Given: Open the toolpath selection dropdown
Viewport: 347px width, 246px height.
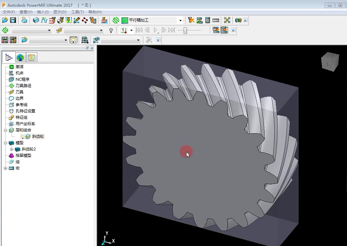Looking at the screenshot, I should pyautogui.click(x=49, y=30).
